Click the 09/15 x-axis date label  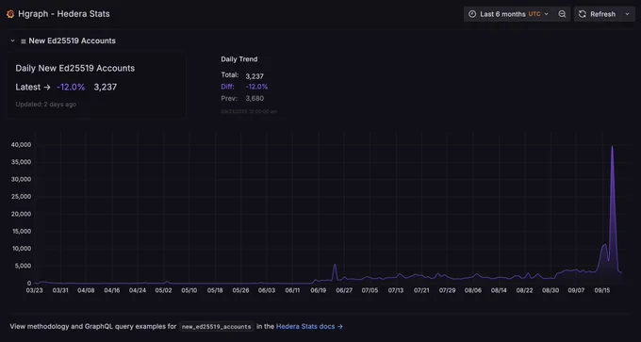pos(602,290)
